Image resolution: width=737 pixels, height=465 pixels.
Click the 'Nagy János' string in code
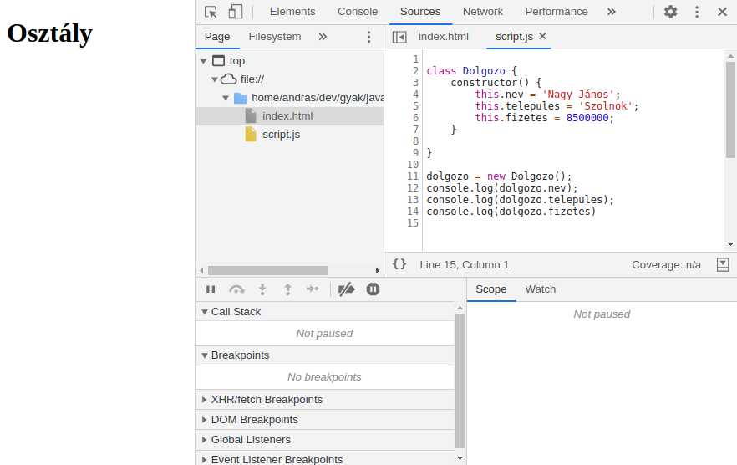577,95
